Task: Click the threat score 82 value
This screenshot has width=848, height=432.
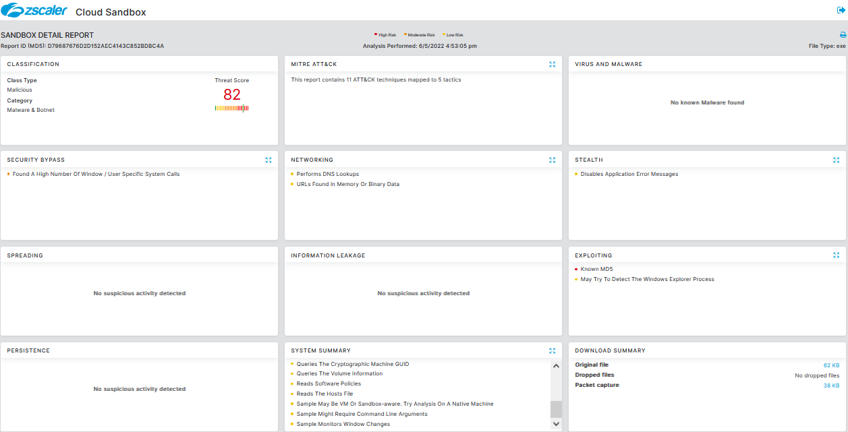Action: point(232,94)
